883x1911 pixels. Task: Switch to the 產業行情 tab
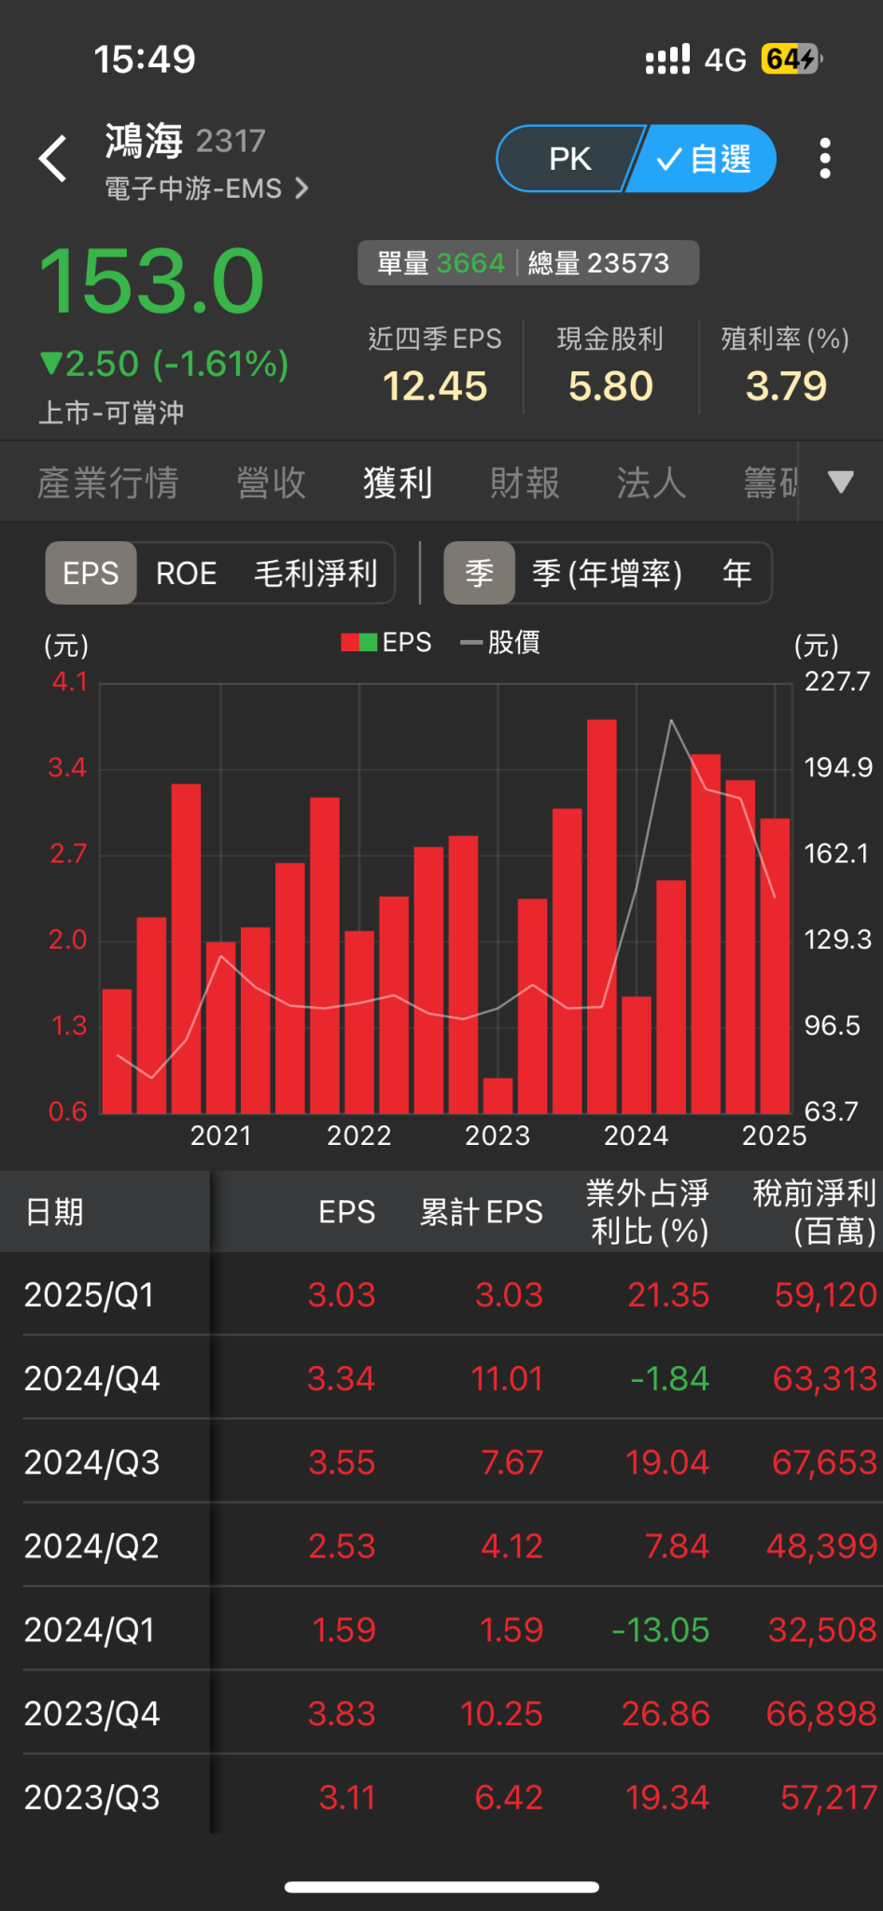tap(107, 482)
